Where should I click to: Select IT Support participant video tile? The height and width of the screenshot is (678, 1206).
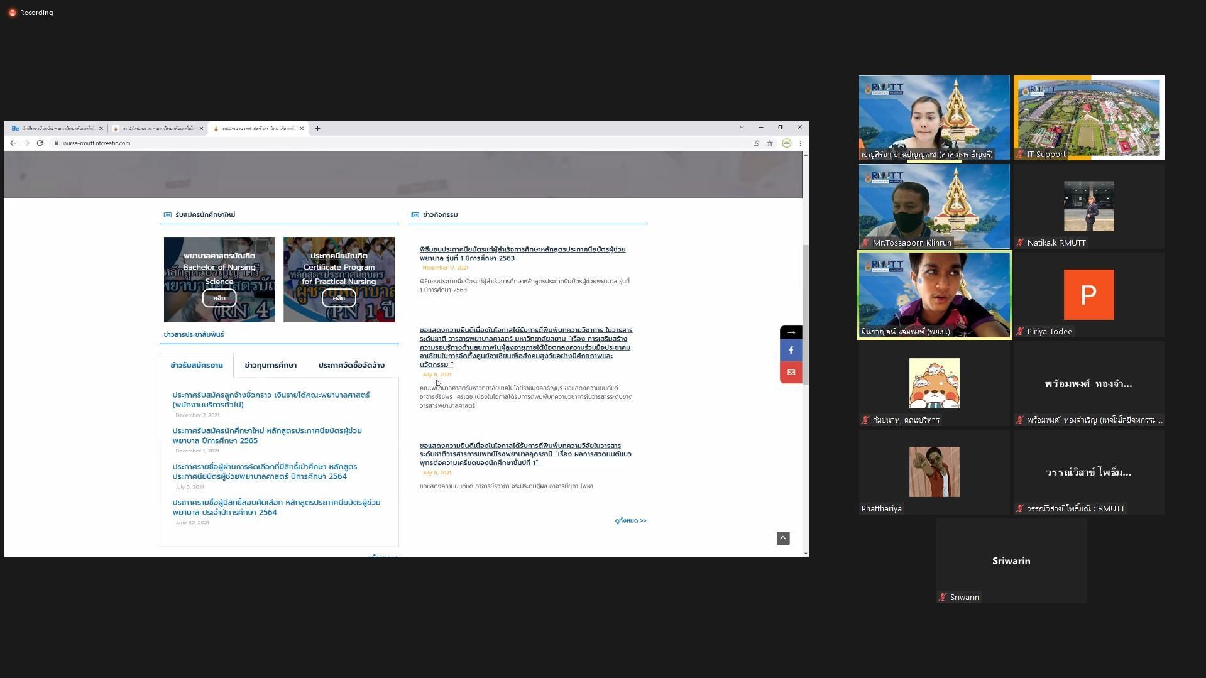pos(1088,118)
